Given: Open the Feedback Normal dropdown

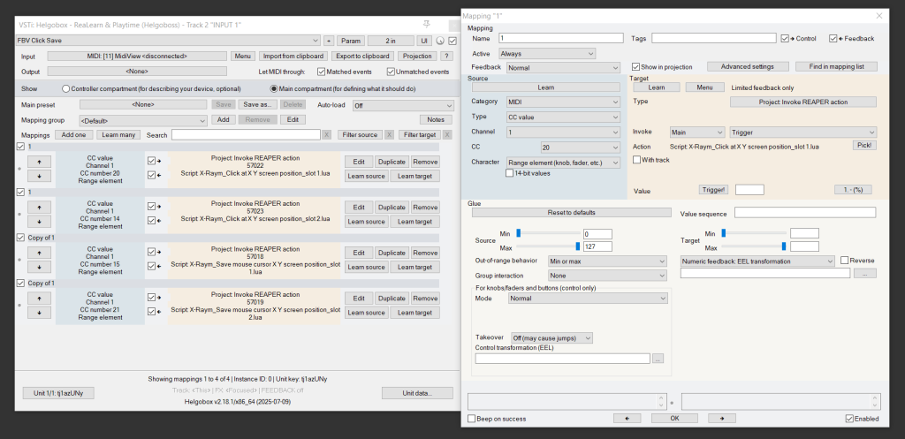Looking at the screenshot, I should tap(563, 67).
